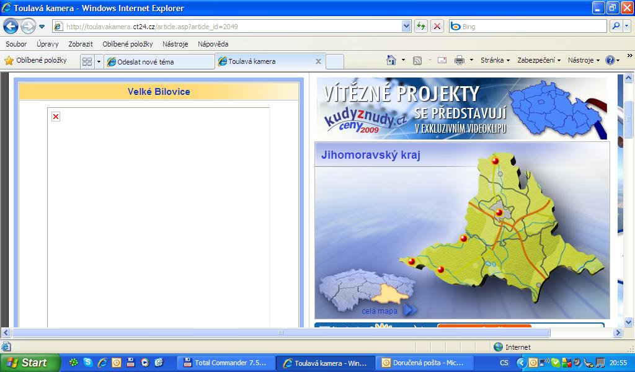Click the horizontal scrollbar left arrow

coord(5,333)
